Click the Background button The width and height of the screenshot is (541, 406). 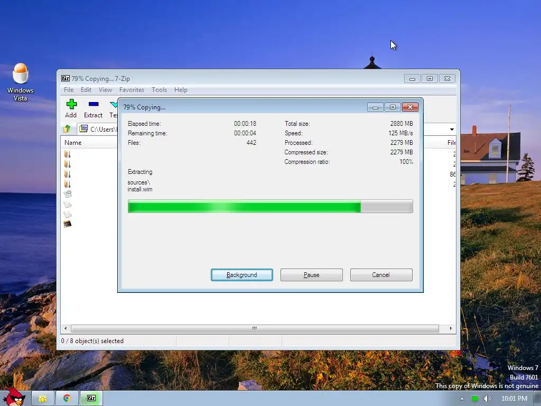(x=242, y=275)
